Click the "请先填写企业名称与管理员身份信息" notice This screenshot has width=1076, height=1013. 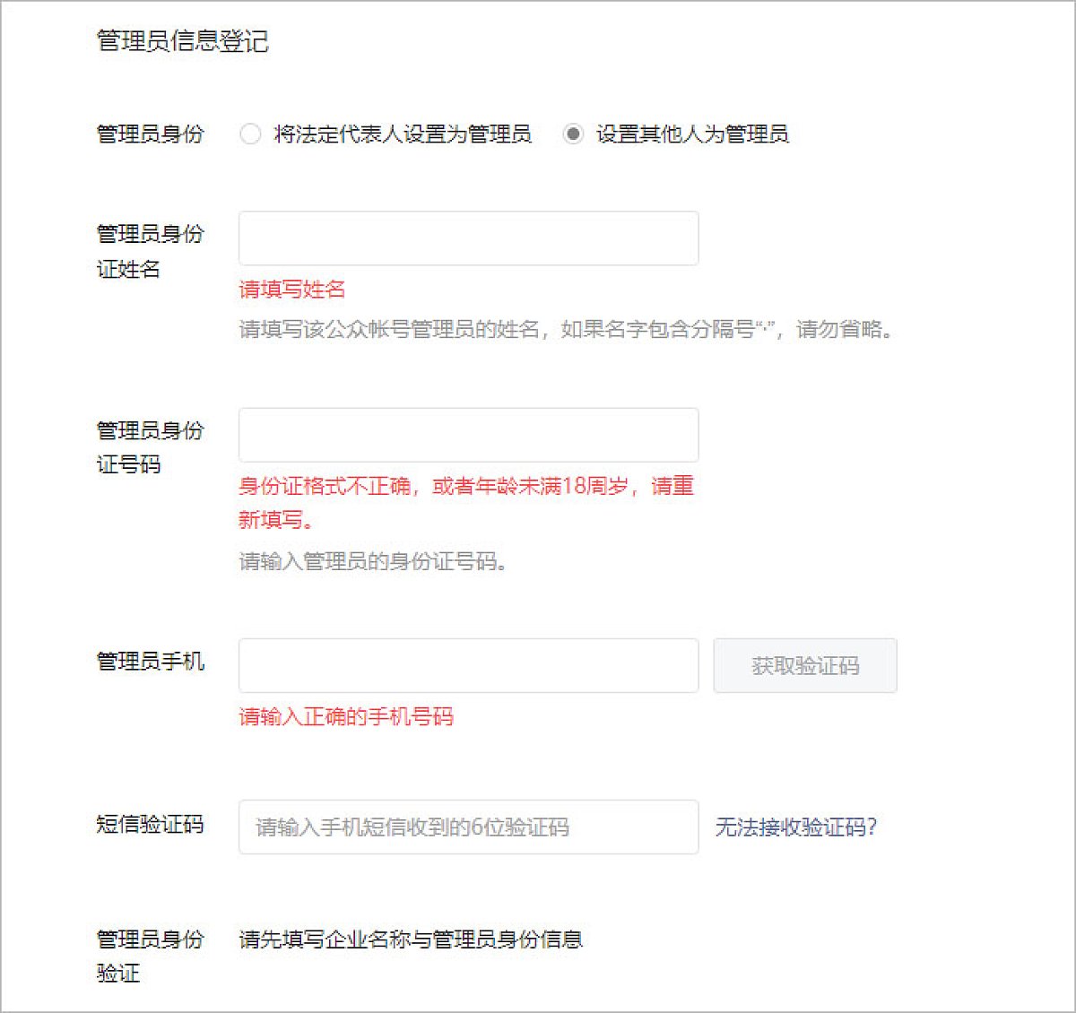[411, 939]
